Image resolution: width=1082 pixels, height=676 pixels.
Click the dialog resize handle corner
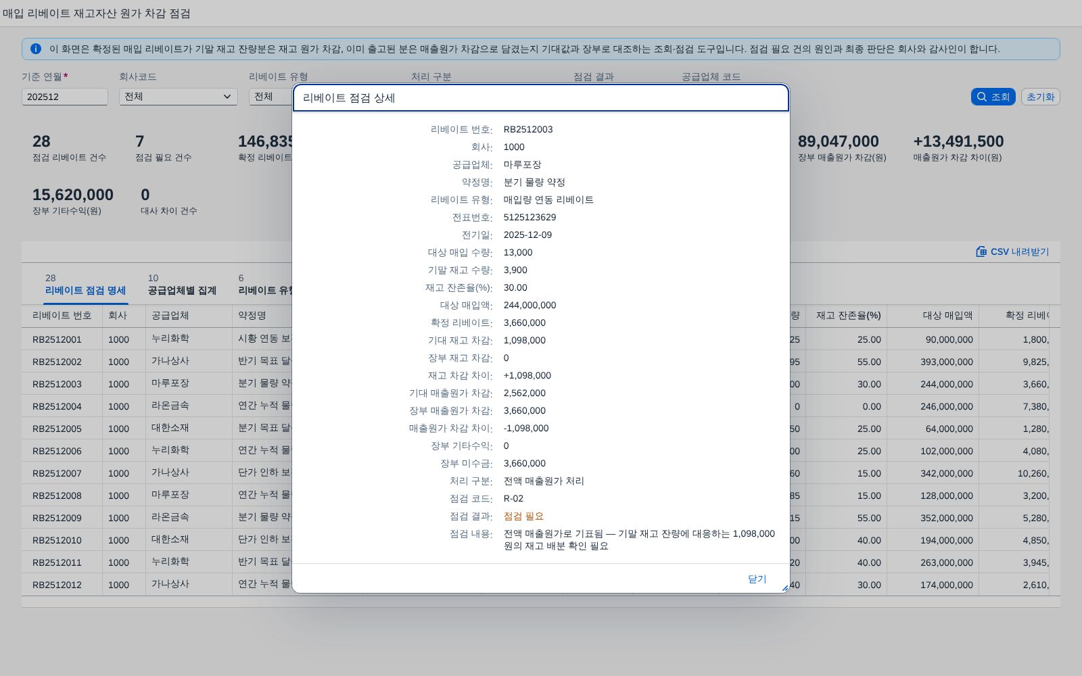pos(784,588)
